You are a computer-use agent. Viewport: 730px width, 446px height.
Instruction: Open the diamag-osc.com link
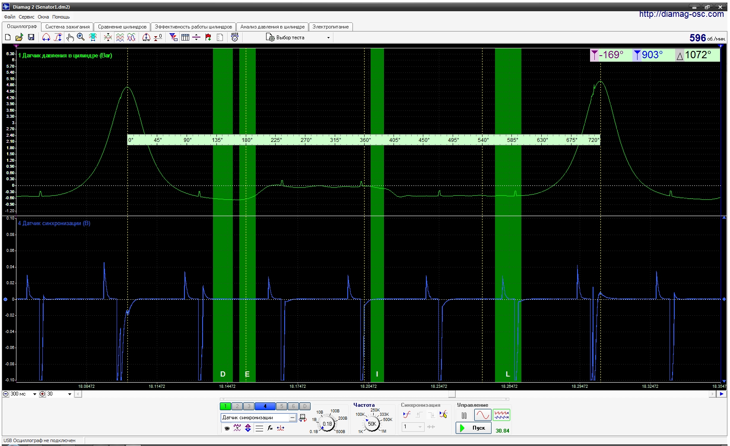(681, 14)
